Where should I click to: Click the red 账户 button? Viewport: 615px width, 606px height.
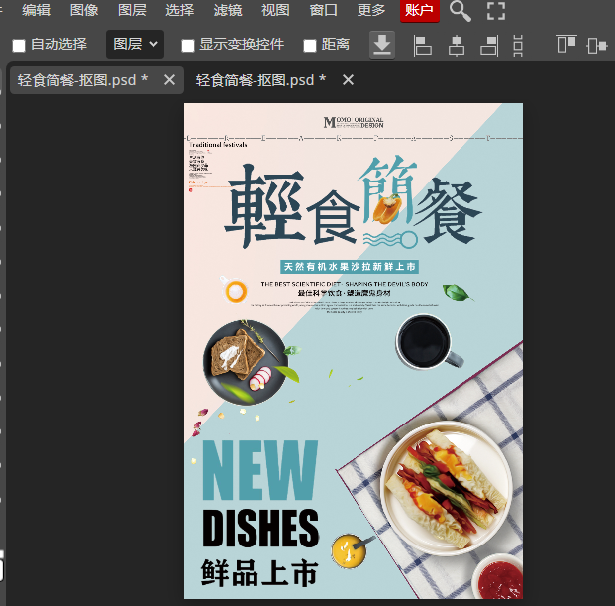419,11
